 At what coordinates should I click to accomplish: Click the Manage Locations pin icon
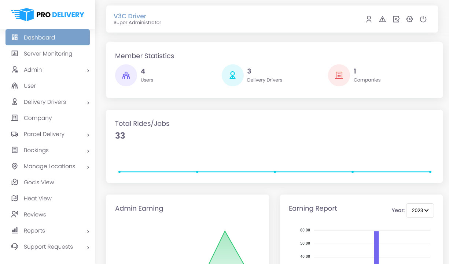click(x=15, y=166)
